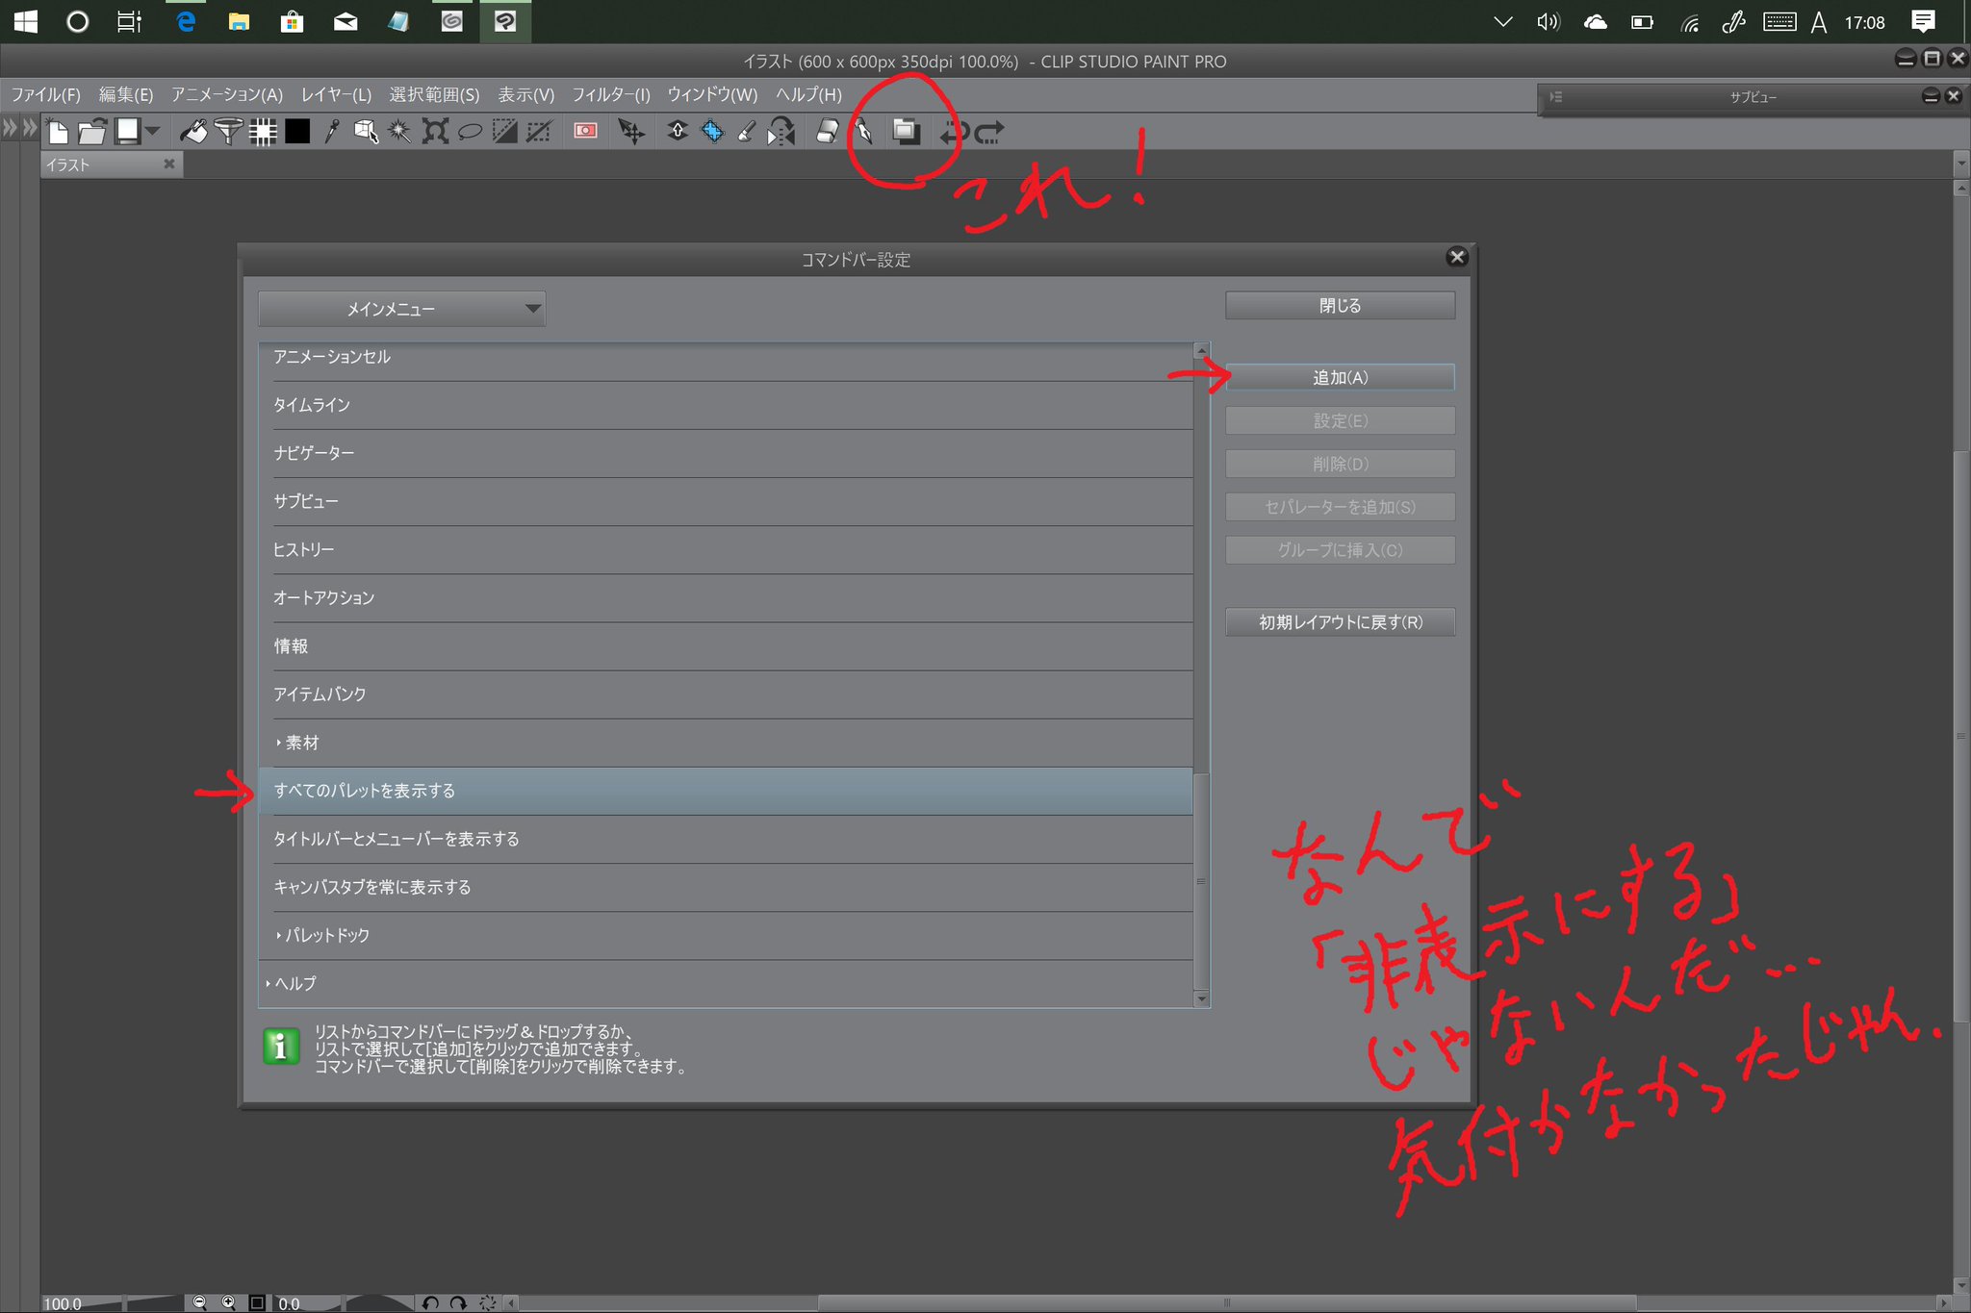Select アニメーションセル in the list
The width and height of the screenshot is (1971, 1313).
[x=726, y=362]
